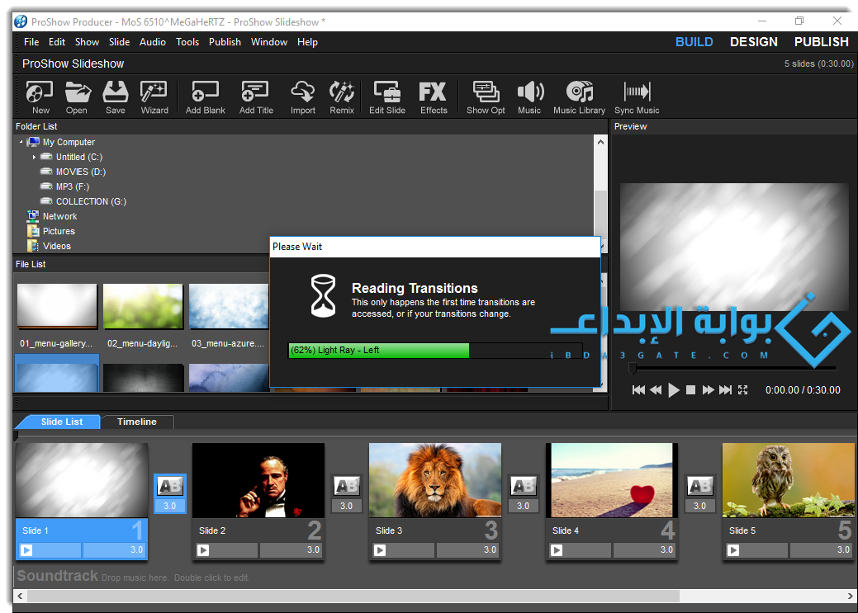Switch to the DESIGN workspace
The width and height of the screenshot is (858, 613).
click(x=753, y=42)
